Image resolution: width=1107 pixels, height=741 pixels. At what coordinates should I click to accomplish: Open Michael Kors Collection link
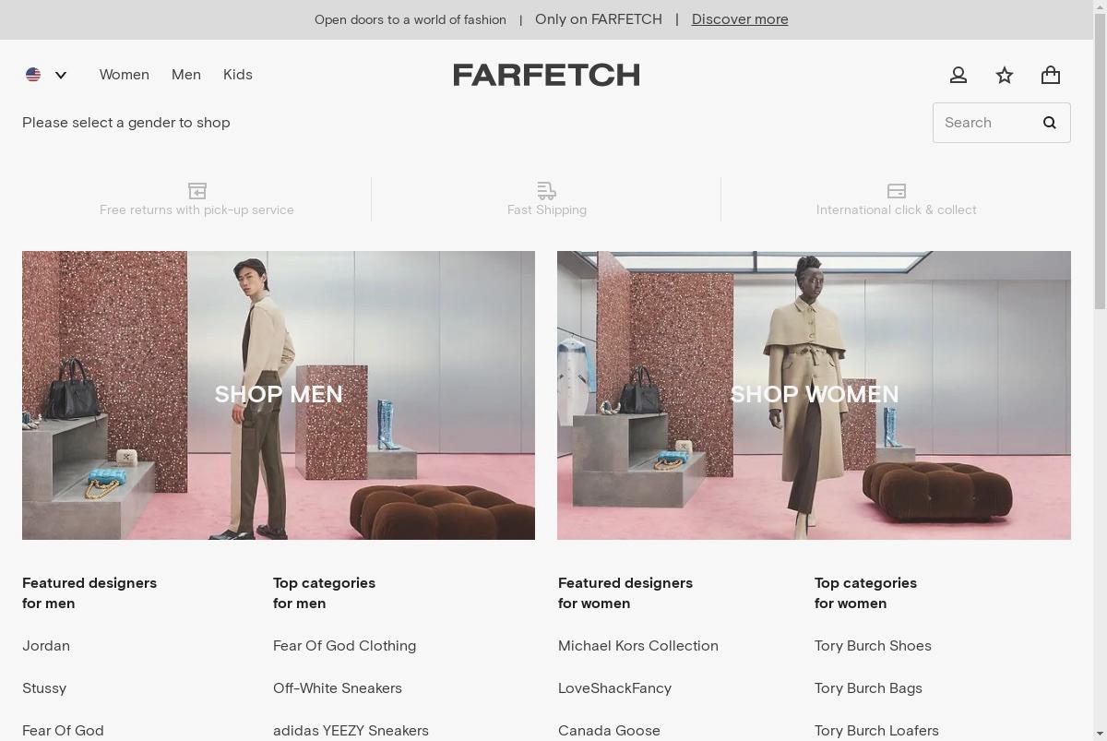[x=638, y=646]
